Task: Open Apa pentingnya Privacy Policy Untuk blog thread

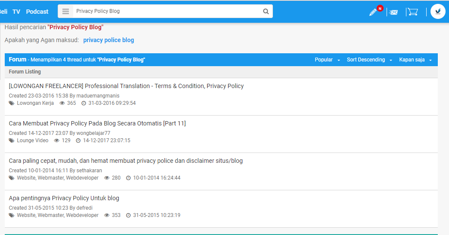Action: point(64,198)
